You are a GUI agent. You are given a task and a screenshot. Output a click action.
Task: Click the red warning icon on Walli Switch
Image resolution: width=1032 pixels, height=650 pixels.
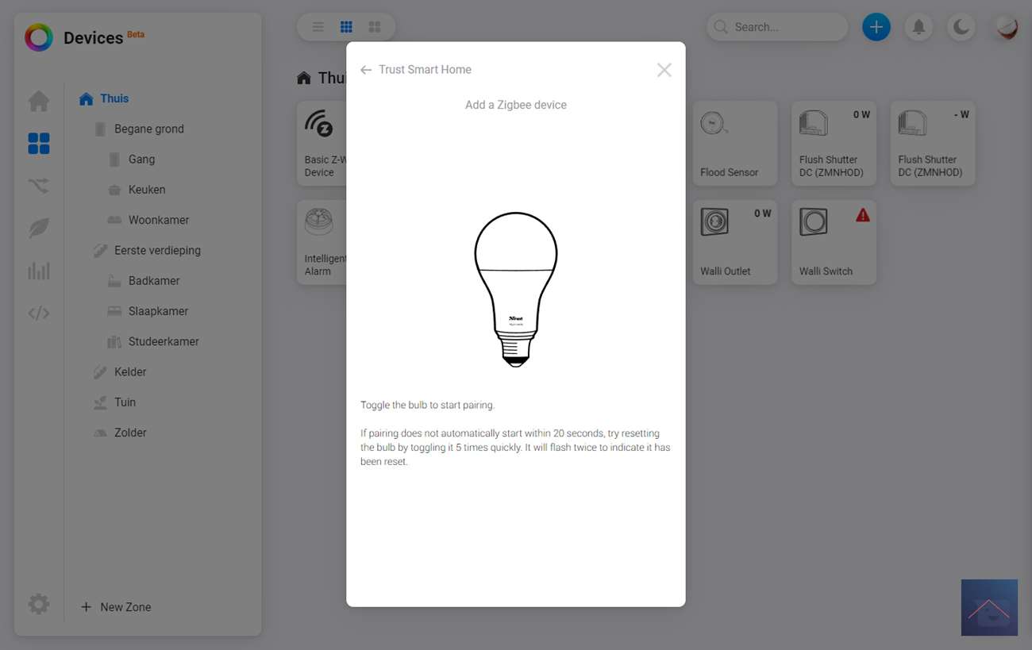863,215
